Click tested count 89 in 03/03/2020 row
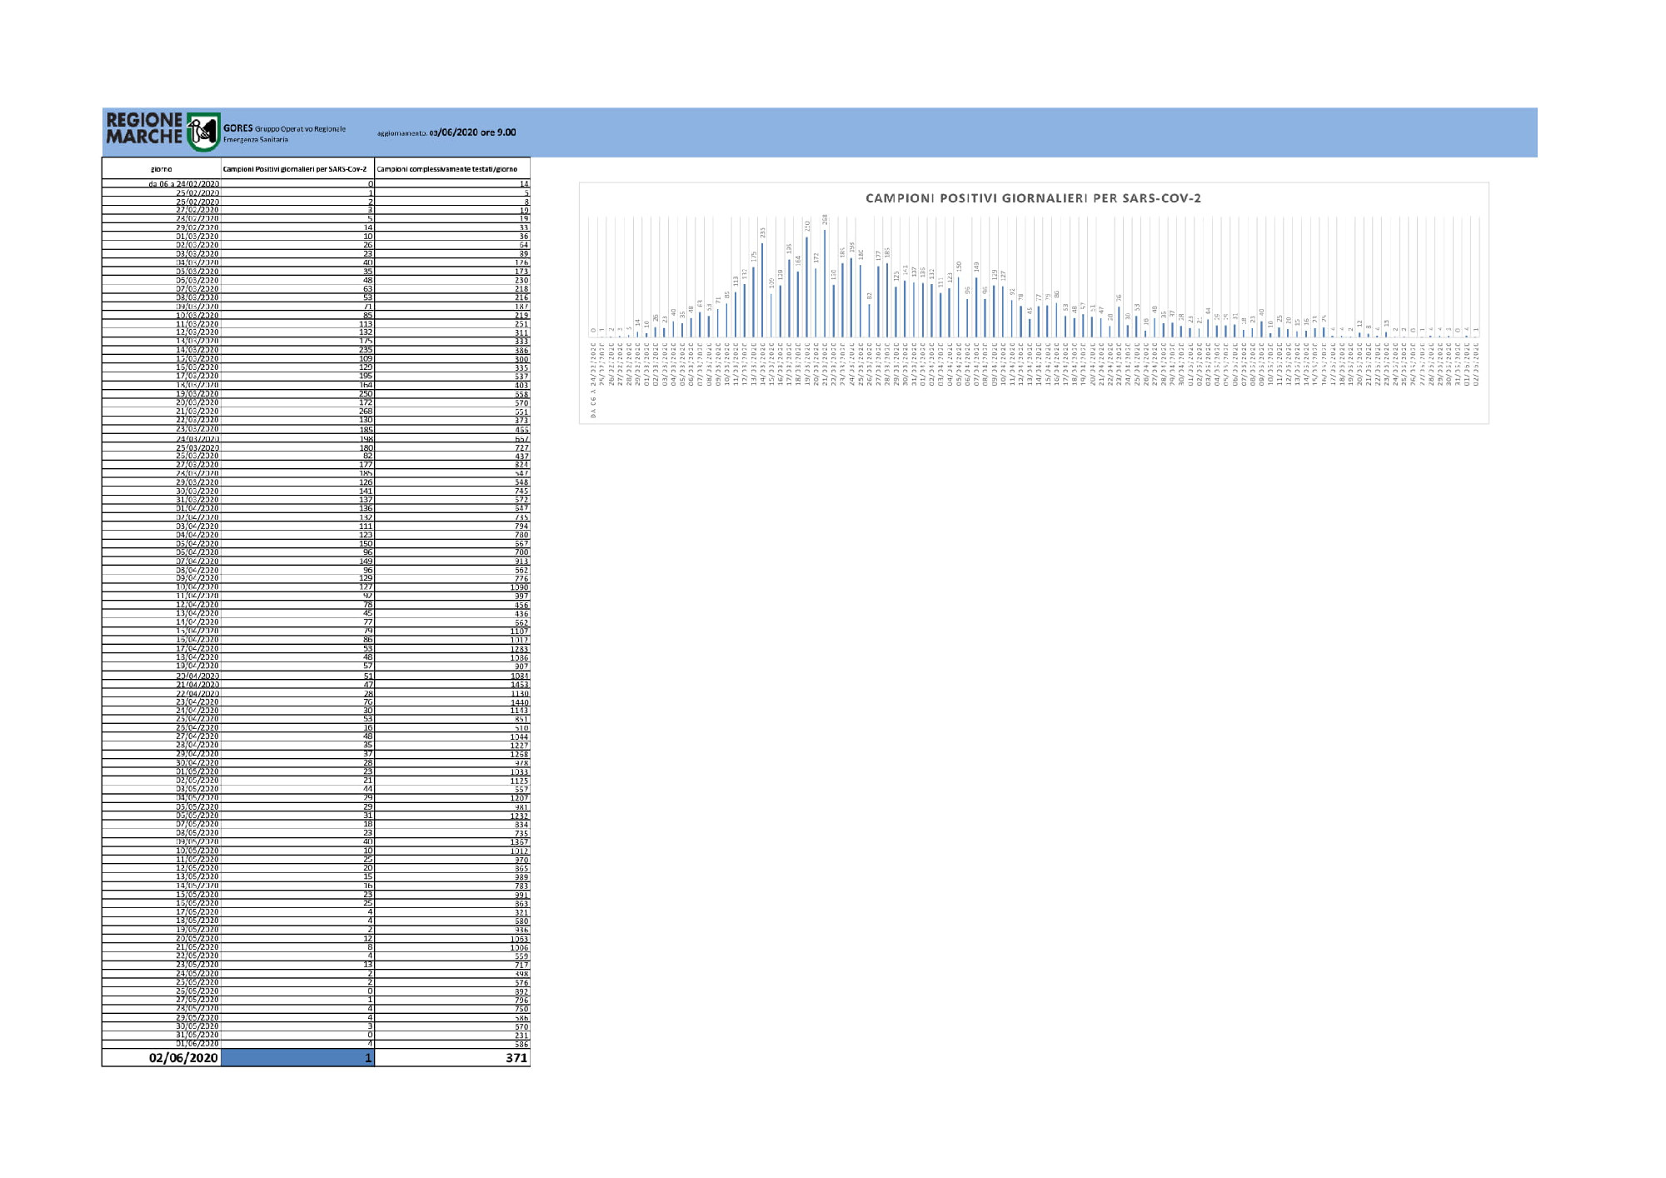Screen dimensions: 1666x1178 (x=523, y=254)
